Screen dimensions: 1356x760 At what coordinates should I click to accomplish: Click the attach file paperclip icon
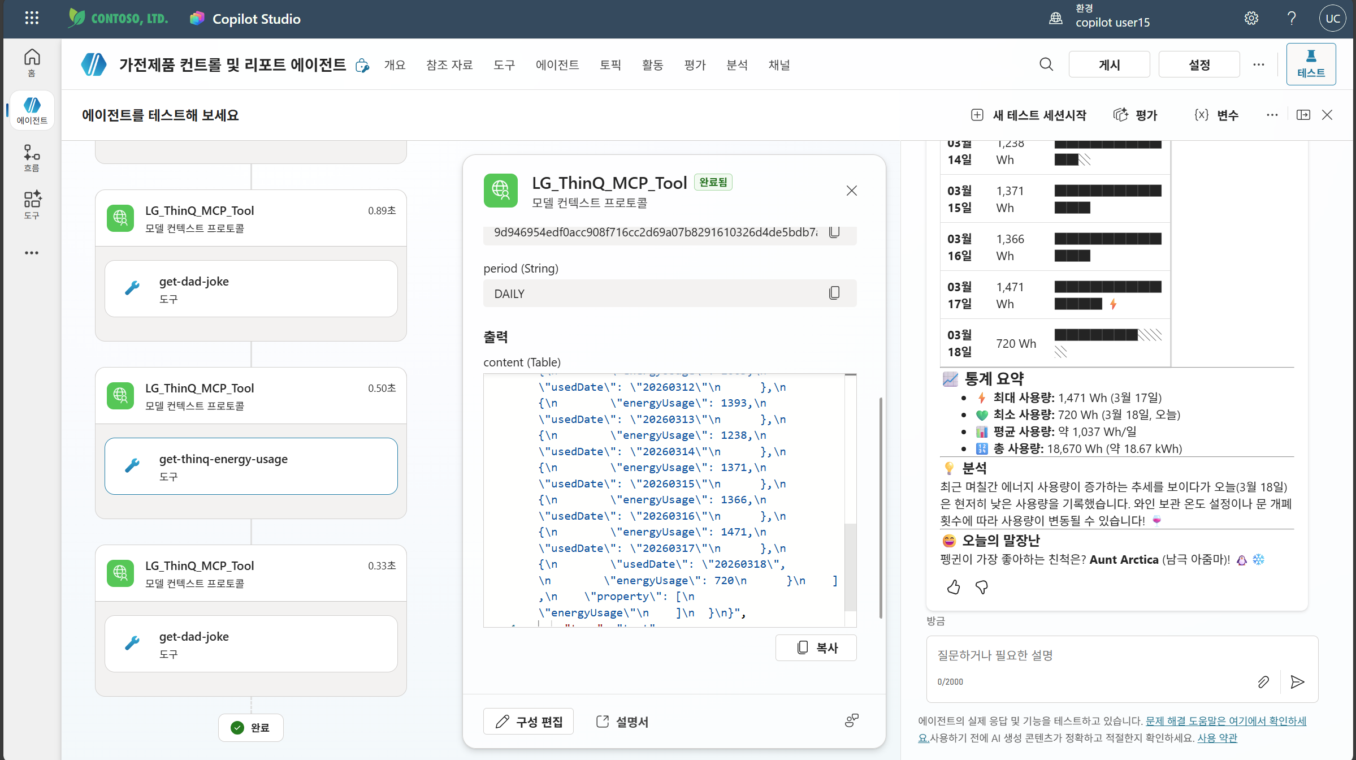1263,682
